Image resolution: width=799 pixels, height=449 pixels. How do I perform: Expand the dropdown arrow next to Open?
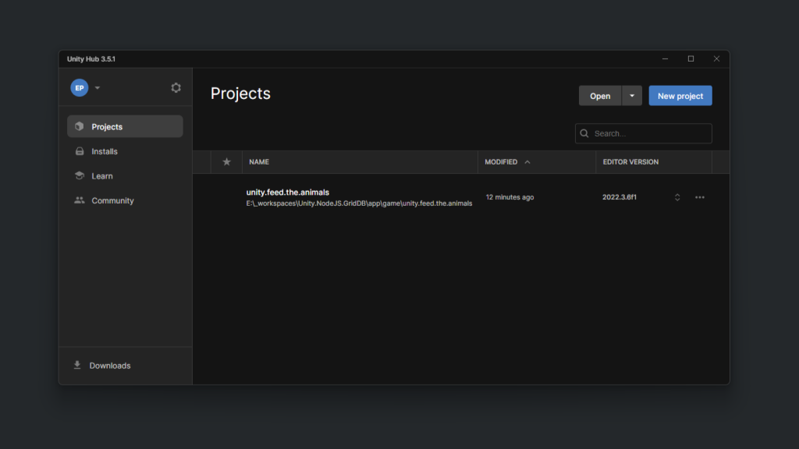click(x=631, y=95)
